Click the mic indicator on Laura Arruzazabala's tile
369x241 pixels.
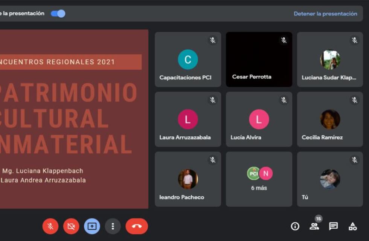213,100
